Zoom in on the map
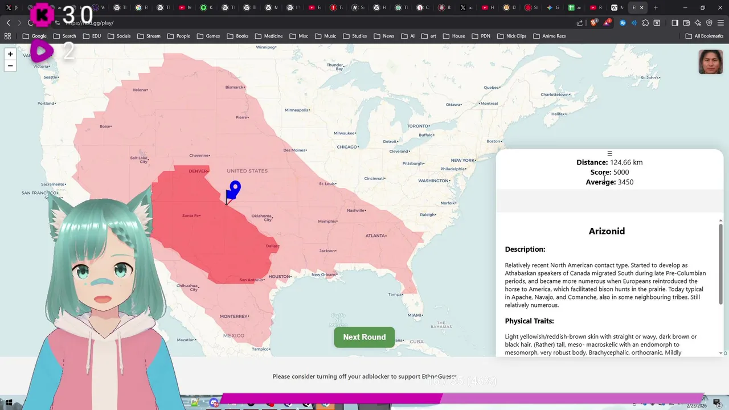Viewport: 729px width, 410px height. (x=10, y=54)
